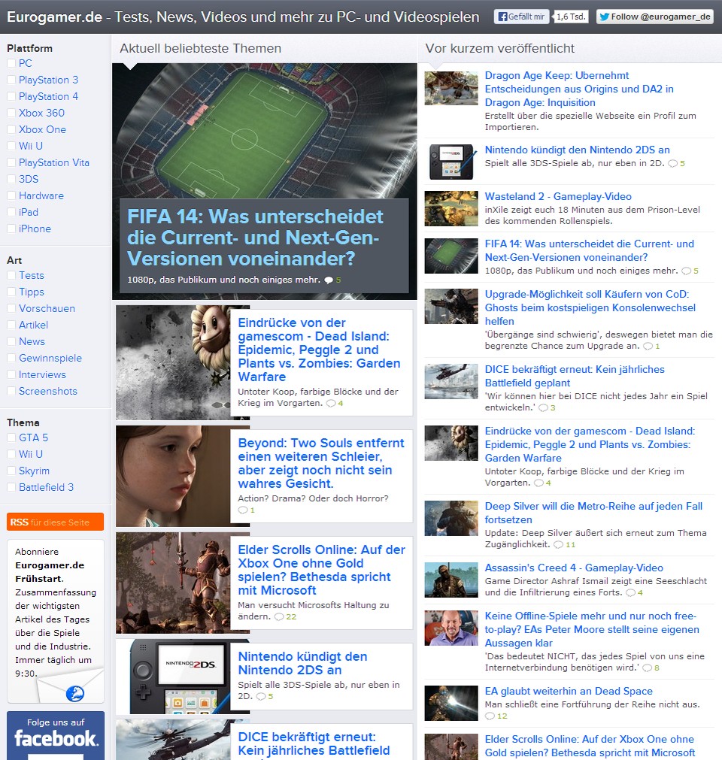
Task: Open comments icon on popular Nintendo 2DS article
Action: (261, 697)
